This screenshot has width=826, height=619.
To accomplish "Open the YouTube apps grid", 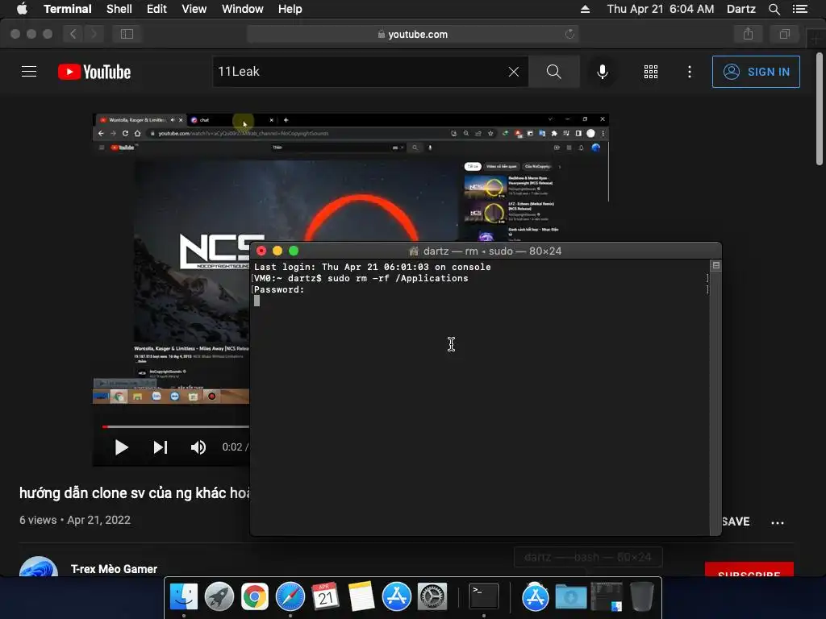I will [x=651, y=72].
